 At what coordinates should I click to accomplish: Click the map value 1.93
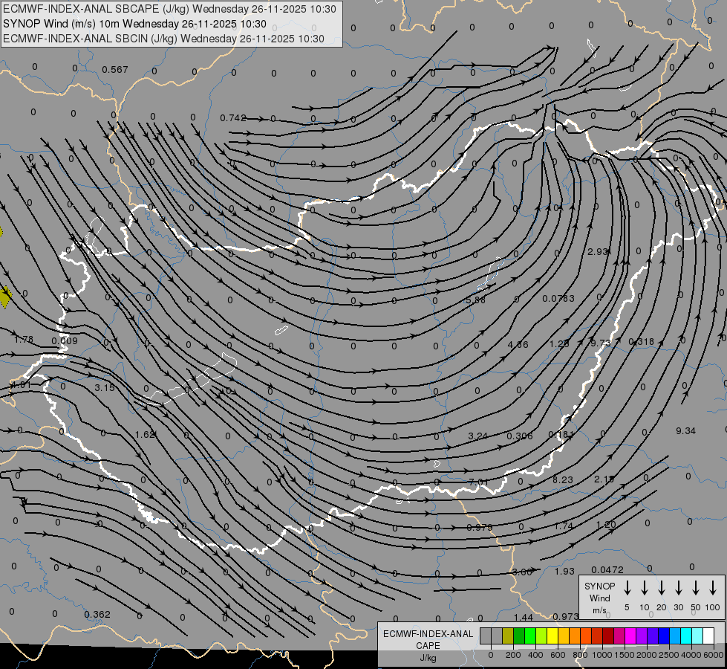[x=564, y=571]
